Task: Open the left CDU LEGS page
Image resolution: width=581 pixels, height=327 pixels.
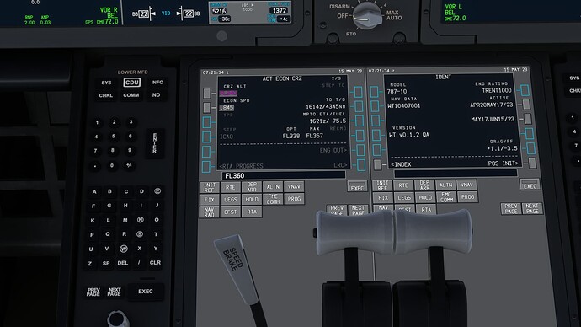Action: pyautogui.click(x=230, y=200)
